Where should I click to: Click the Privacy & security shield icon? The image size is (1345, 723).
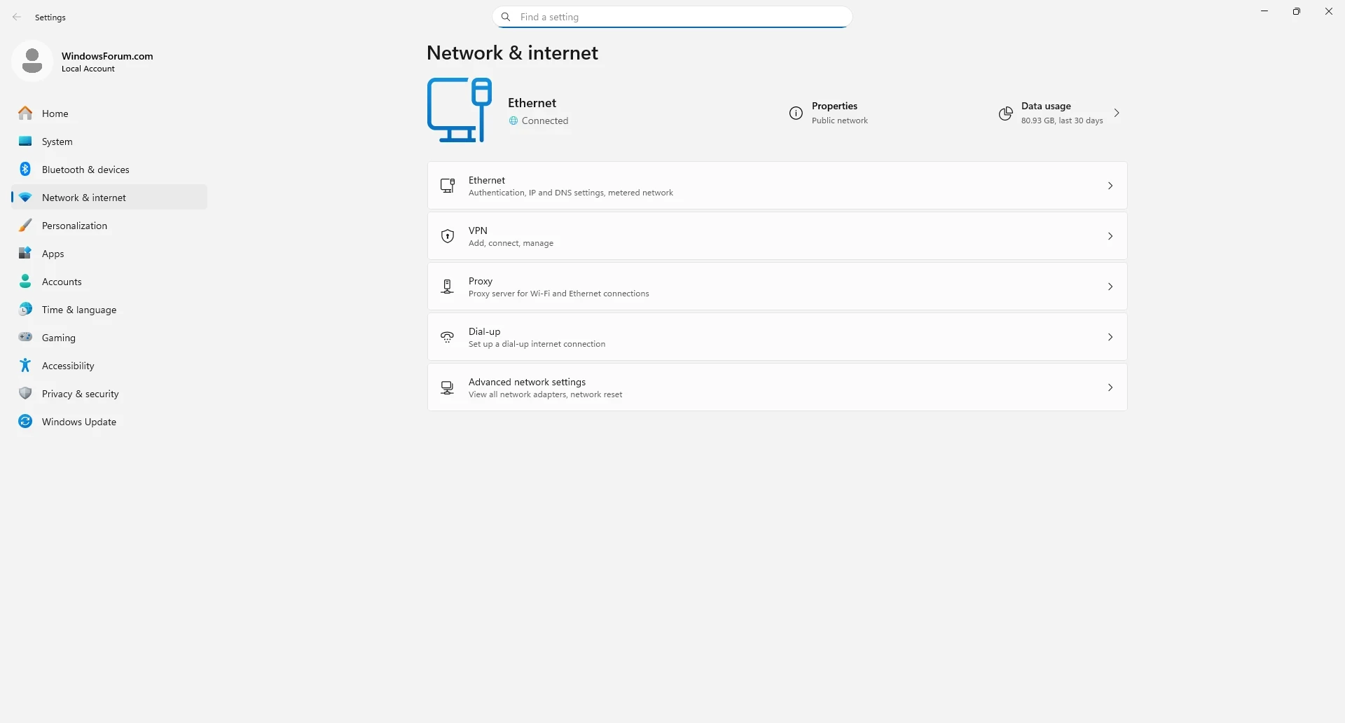pyautogui.click(x=25, y=393)
